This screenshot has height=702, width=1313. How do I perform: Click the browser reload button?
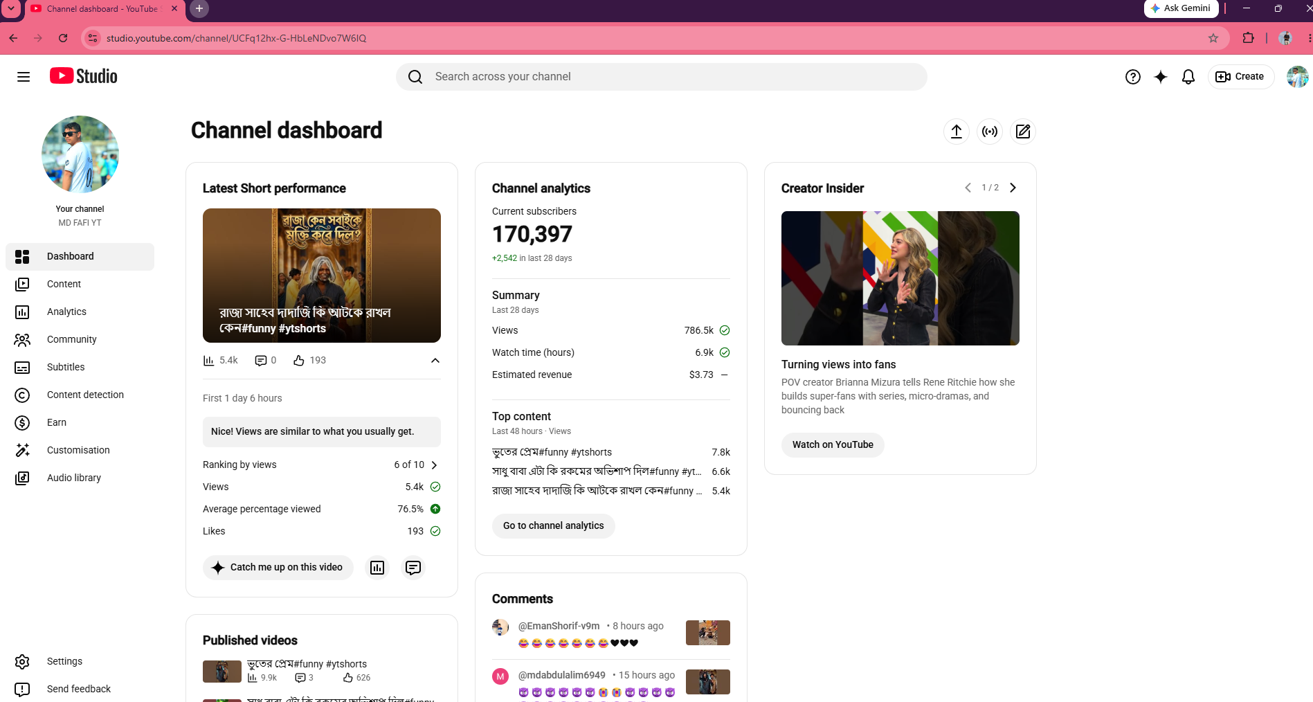tap(63, 38)
